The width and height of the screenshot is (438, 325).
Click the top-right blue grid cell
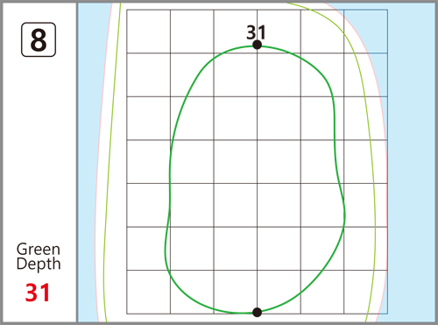366,32
